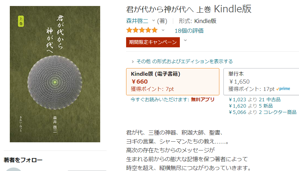299x171 pixels.
Task: Select the Kindle版 (電子書籍) format
Action: 173,81
